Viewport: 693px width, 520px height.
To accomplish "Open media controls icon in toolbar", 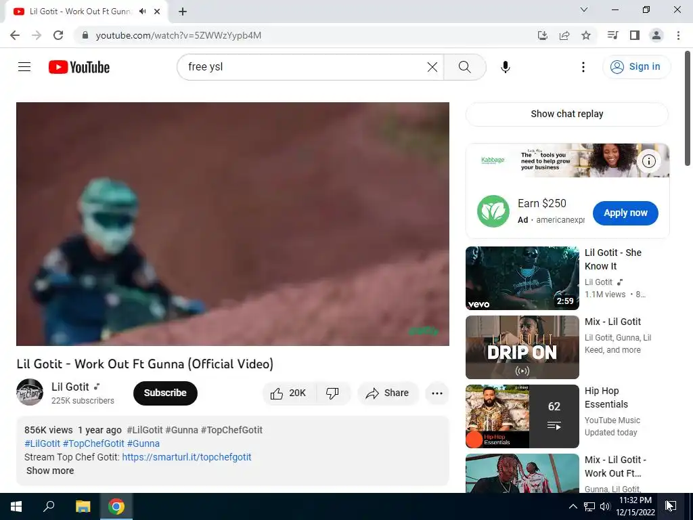I will (x=612, y=35).
